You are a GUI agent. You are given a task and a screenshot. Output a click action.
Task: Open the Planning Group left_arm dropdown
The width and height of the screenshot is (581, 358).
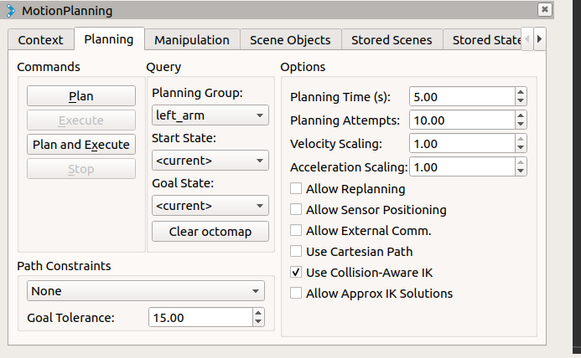point(210,115)
